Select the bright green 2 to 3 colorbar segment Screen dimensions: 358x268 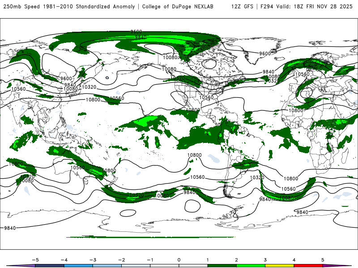(251, 266)
